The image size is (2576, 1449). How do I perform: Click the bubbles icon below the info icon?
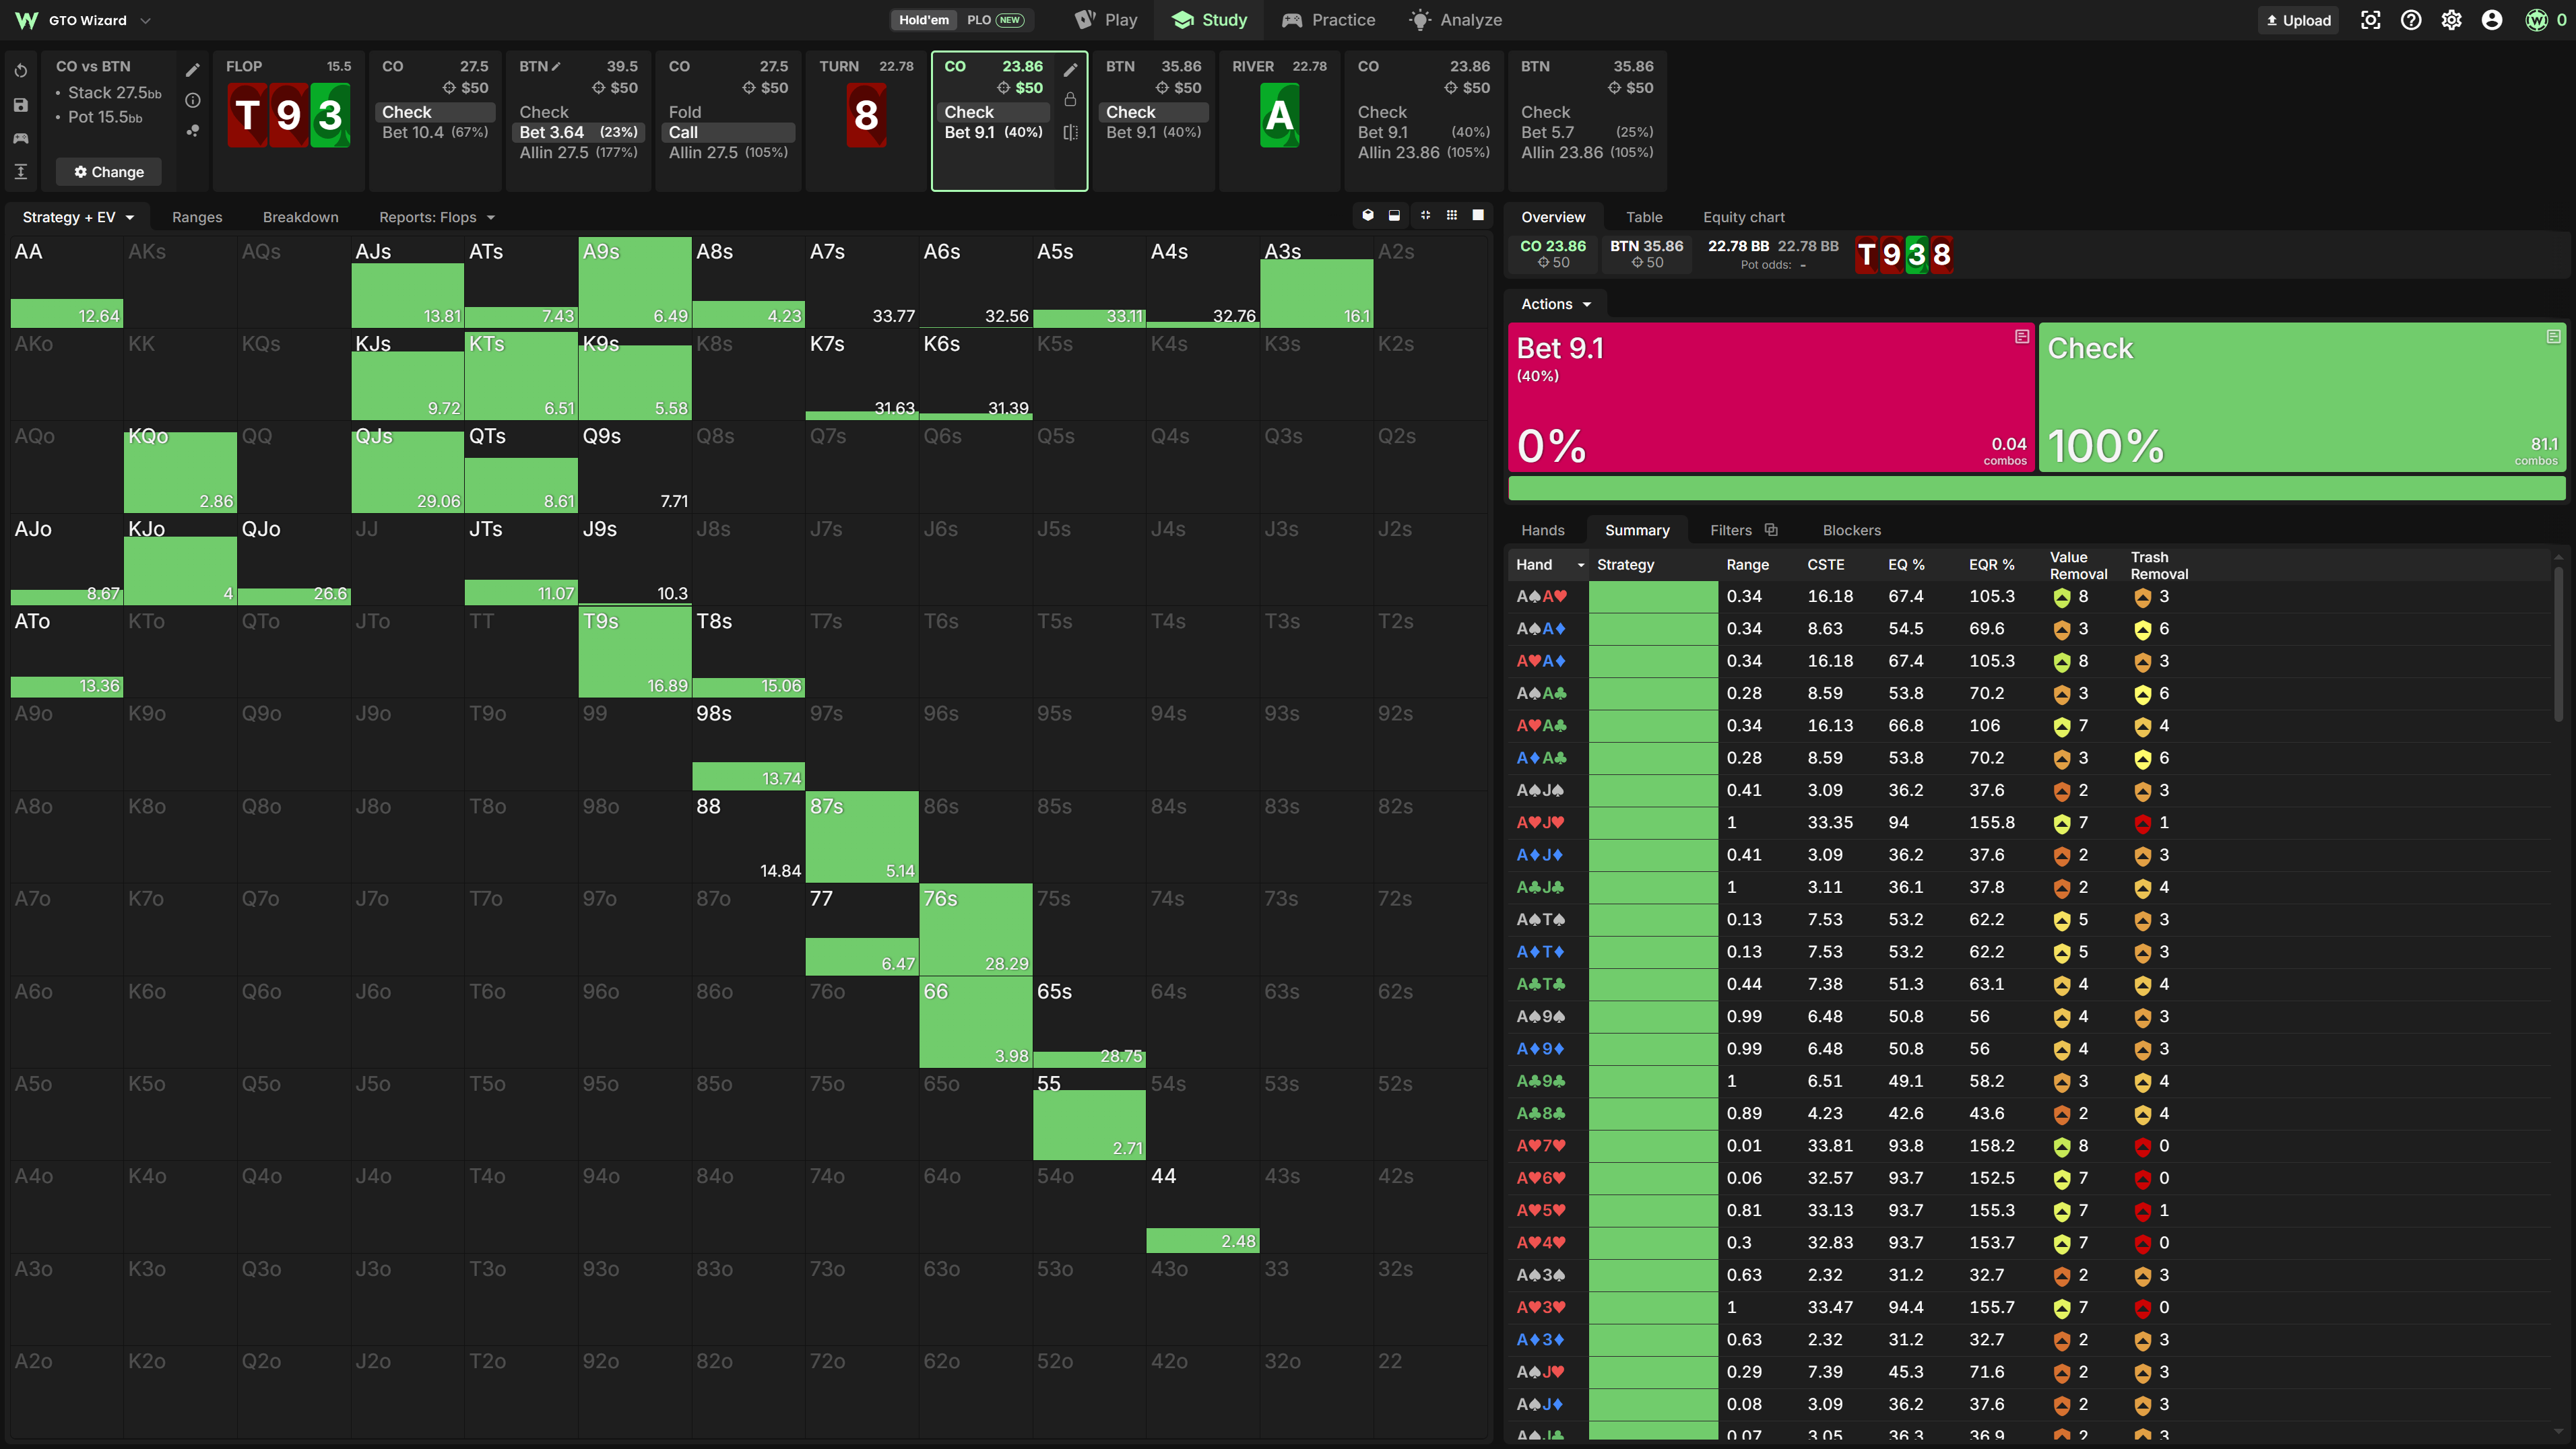[x=193, y=131]
